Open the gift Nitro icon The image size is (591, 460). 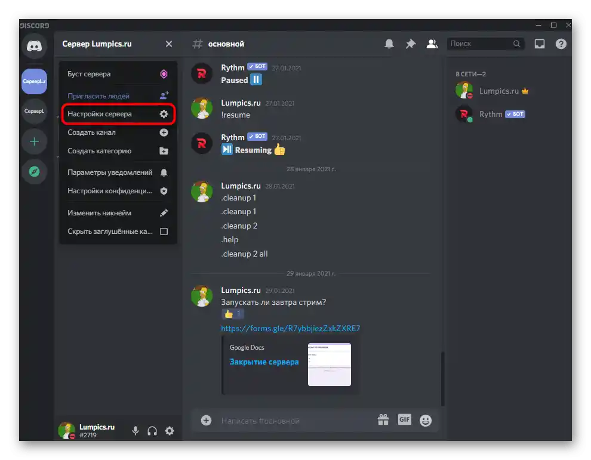click(383, 419)
